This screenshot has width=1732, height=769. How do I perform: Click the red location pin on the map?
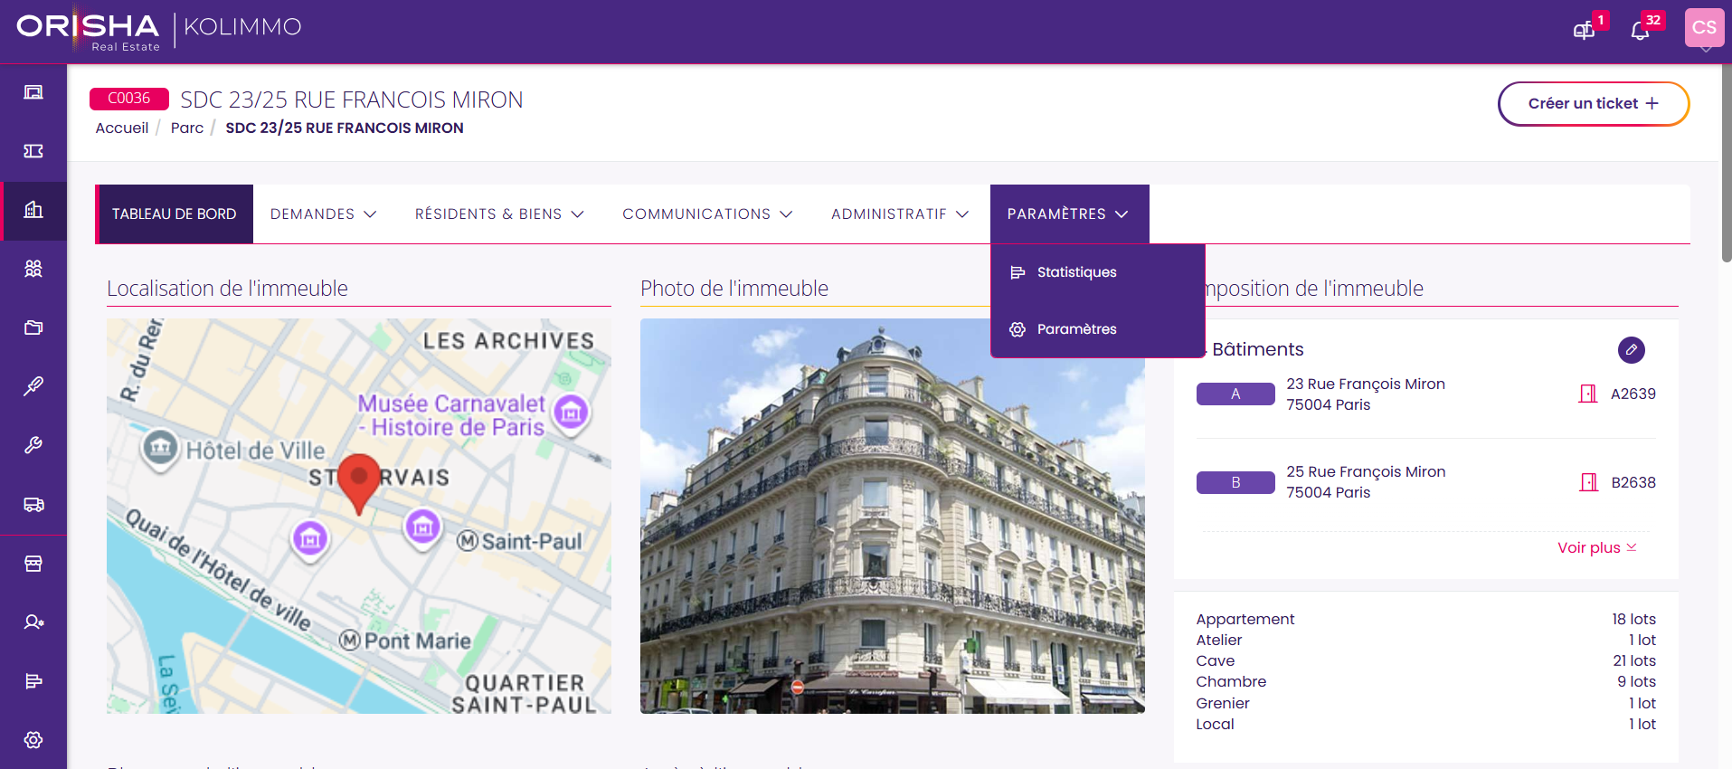coord(359,483)
